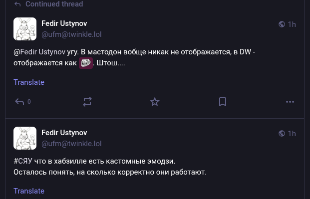
Task: Translate the second post about emoji
Action: [29, 191]
